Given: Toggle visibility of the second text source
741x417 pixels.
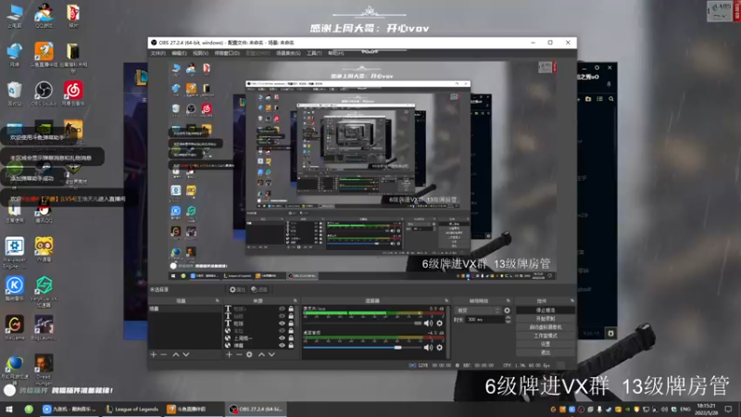Looking at the screenshot, I should [283, 316].
